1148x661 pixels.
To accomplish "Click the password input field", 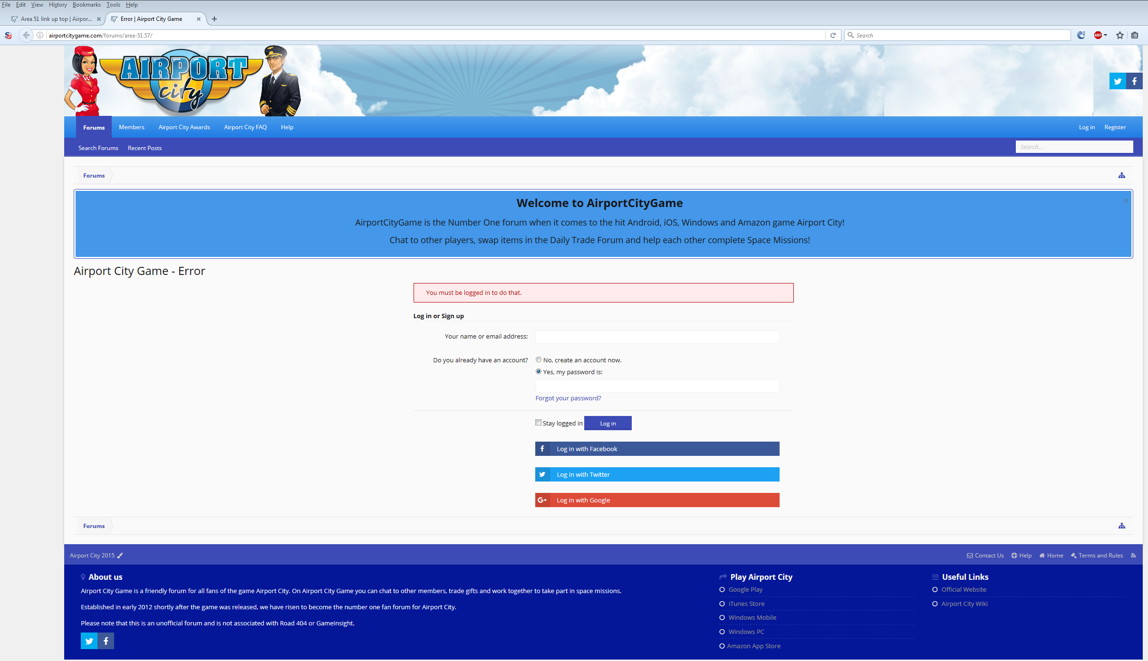I will (657, 386).
